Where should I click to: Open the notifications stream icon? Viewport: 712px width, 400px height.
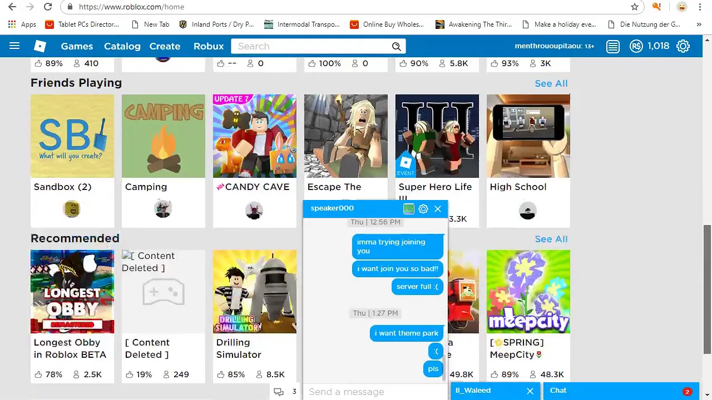(613, 46)
